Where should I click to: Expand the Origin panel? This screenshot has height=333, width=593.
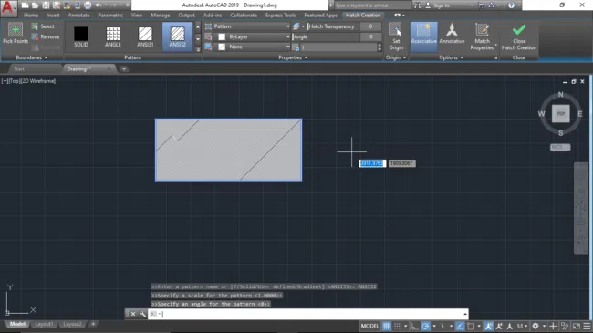(396, 57)
